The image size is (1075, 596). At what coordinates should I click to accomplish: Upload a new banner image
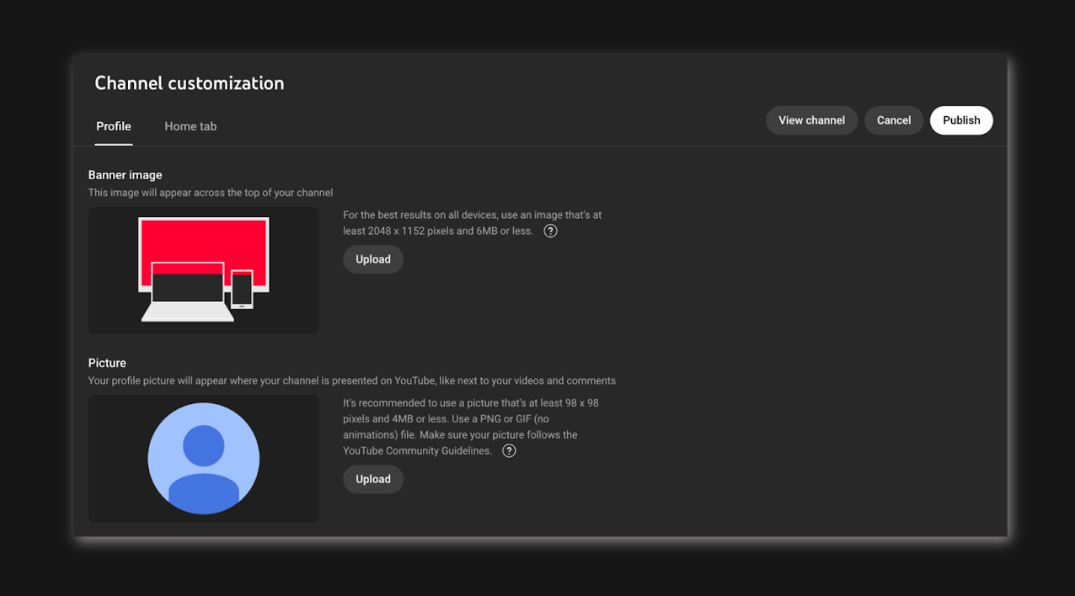point(372,259)
